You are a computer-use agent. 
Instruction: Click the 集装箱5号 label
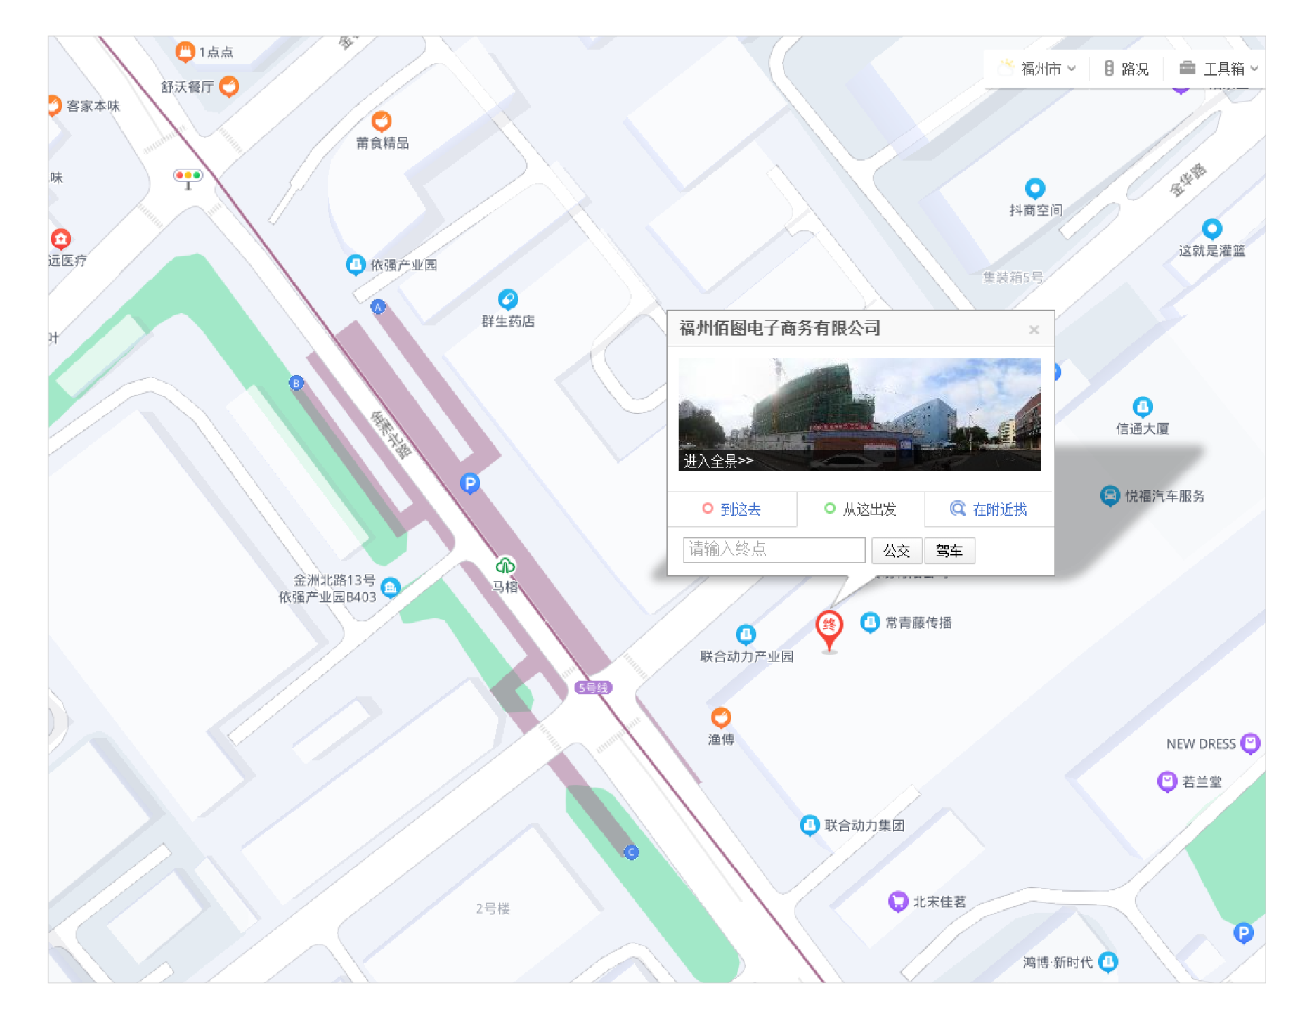coord(1012,277)
